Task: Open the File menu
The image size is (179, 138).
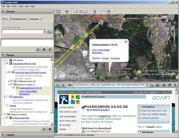Action: coord(3,6)
